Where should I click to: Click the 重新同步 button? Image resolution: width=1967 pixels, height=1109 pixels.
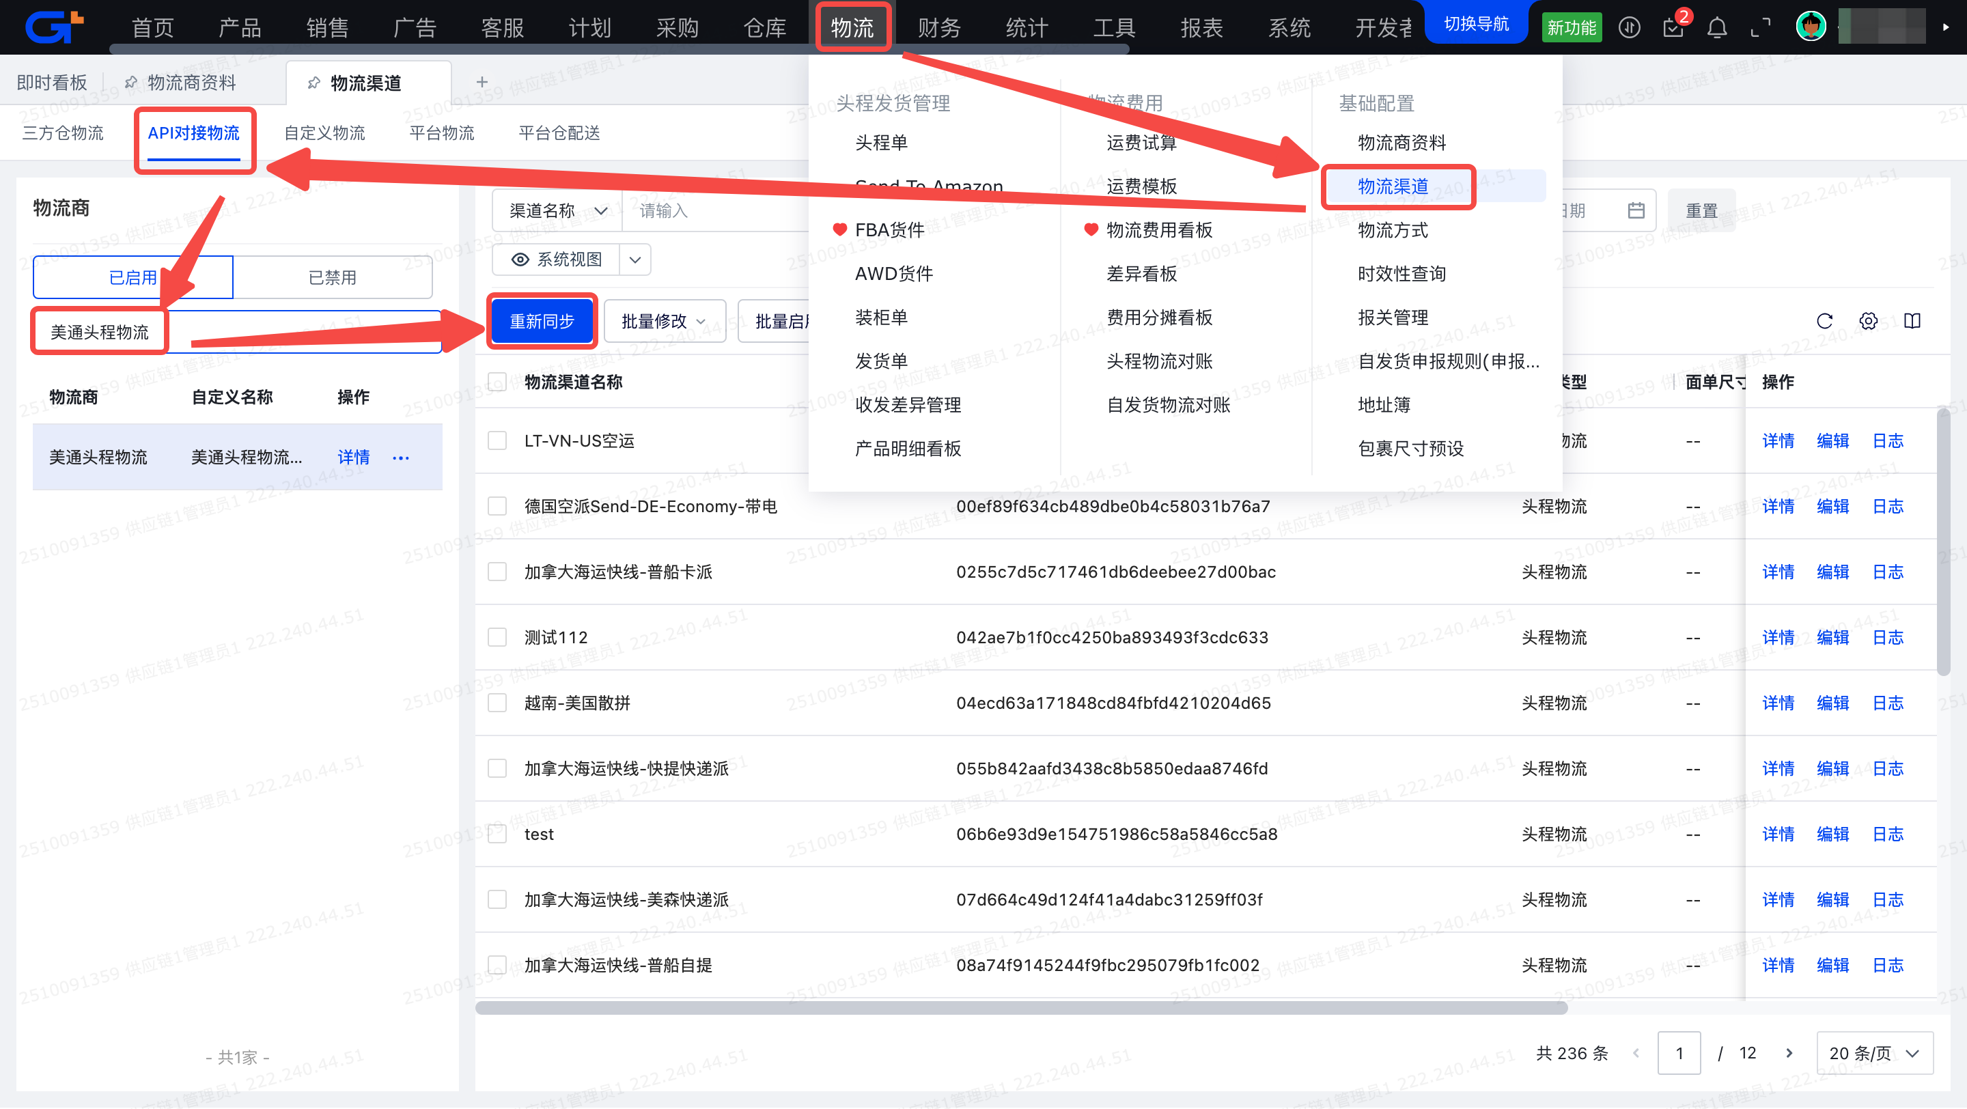point(542,322)
